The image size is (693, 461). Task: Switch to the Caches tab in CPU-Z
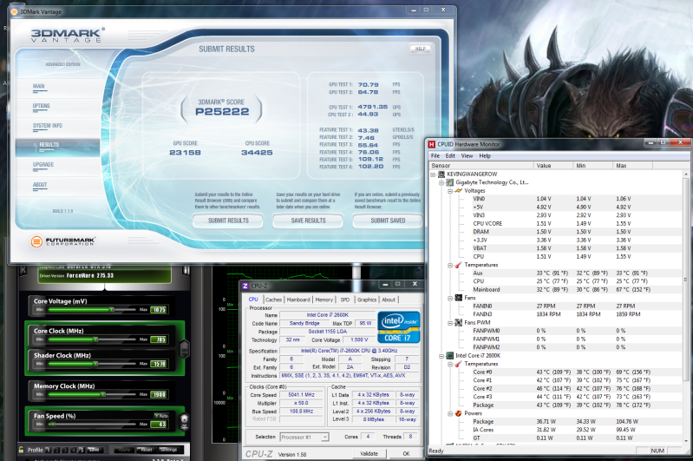[x=273, y=300]
